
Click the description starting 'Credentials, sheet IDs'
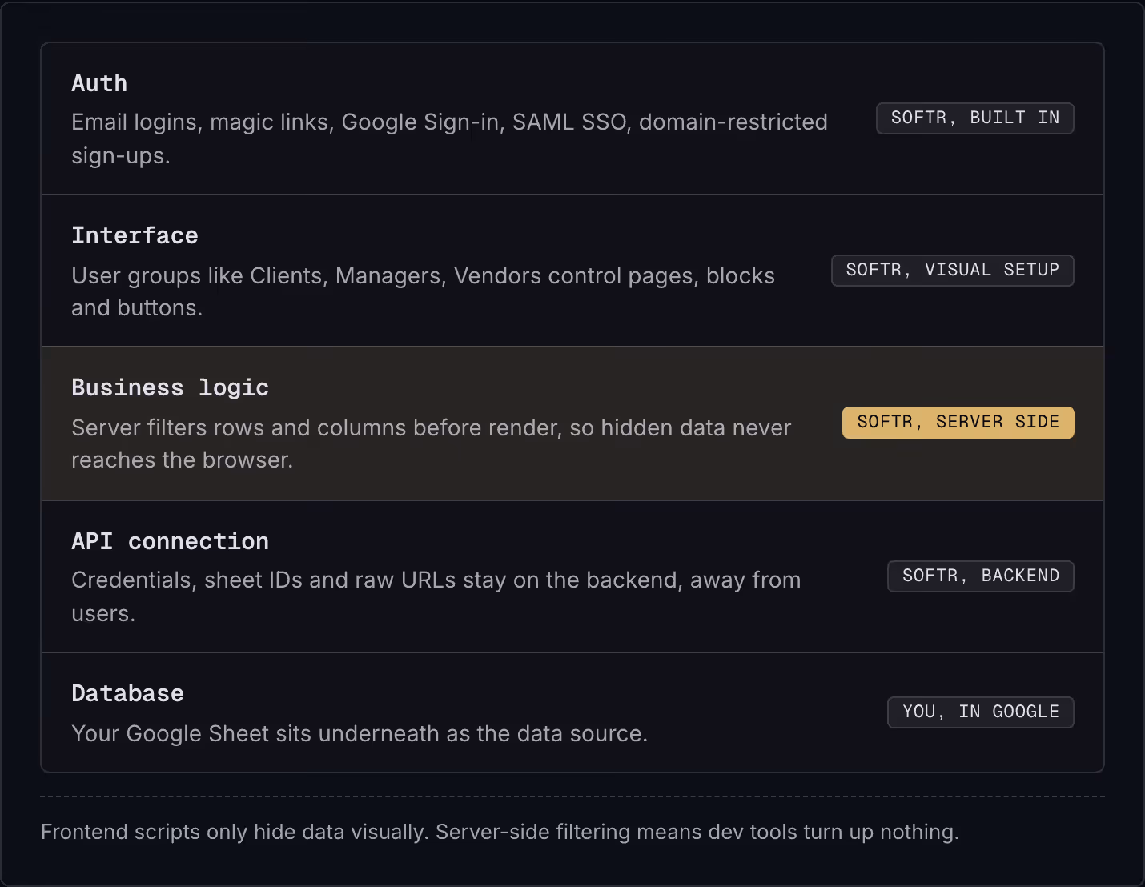(x=436, y=596)
